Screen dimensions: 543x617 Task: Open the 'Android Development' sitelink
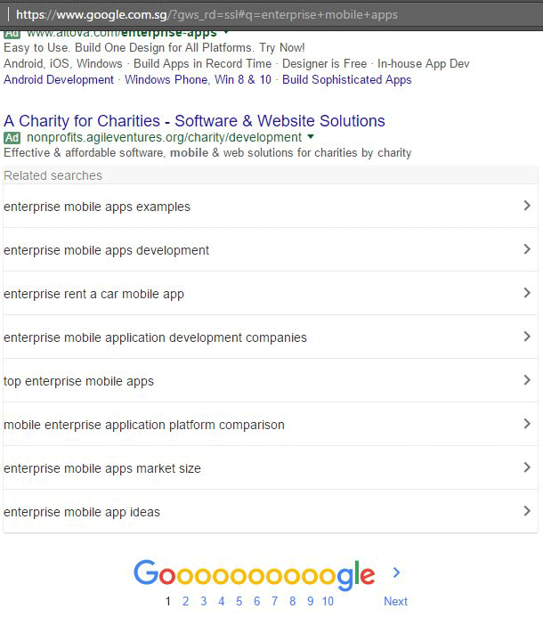[59, 79]
